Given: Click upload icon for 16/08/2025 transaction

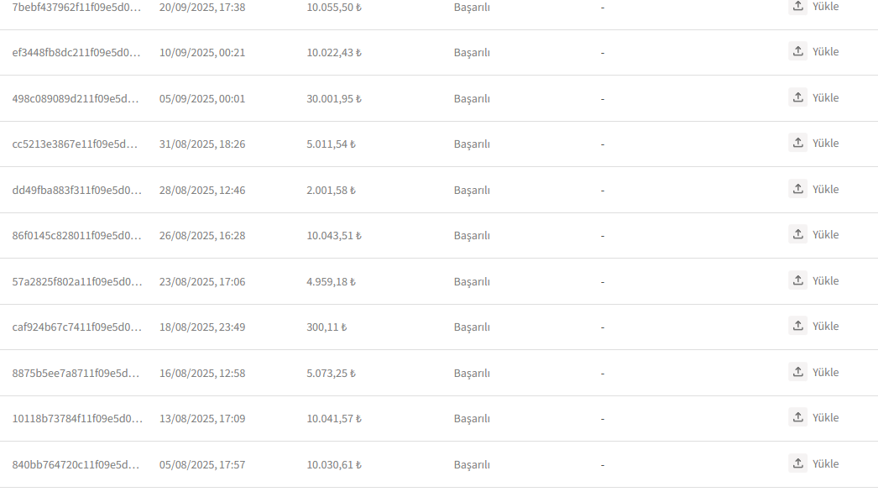Looking at the screenshot, I should click(x=798, y=371).
